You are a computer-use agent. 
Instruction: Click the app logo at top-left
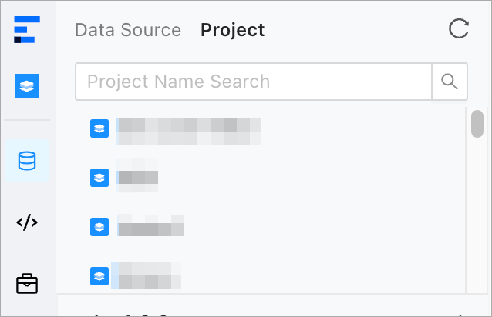tap(27, 30)
